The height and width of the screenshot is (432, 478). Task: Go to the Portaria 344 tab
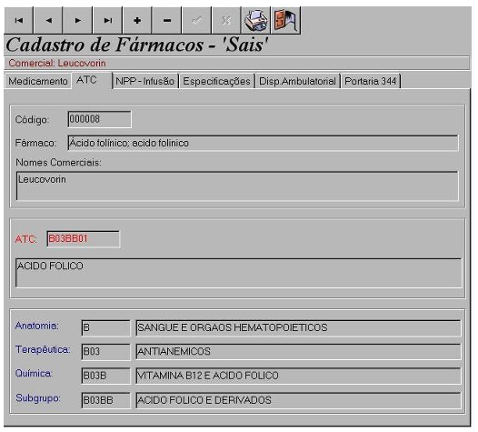371,82
